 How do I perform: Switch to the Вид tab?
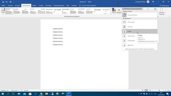68,5
